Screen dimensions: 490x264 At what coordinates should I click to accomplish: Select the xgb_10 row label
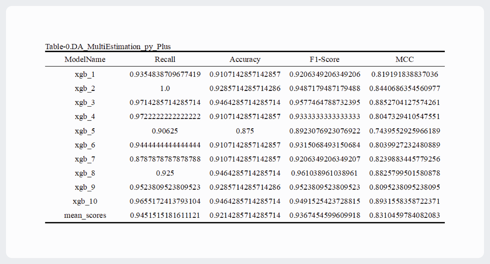85,201
